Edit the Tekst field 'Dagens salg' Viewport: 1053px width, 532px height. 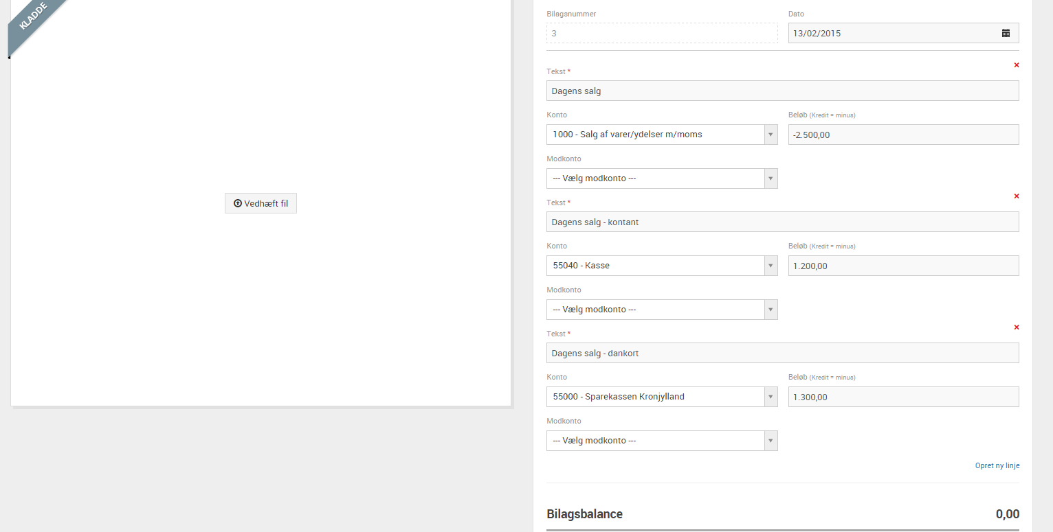(x=782, y=91)
